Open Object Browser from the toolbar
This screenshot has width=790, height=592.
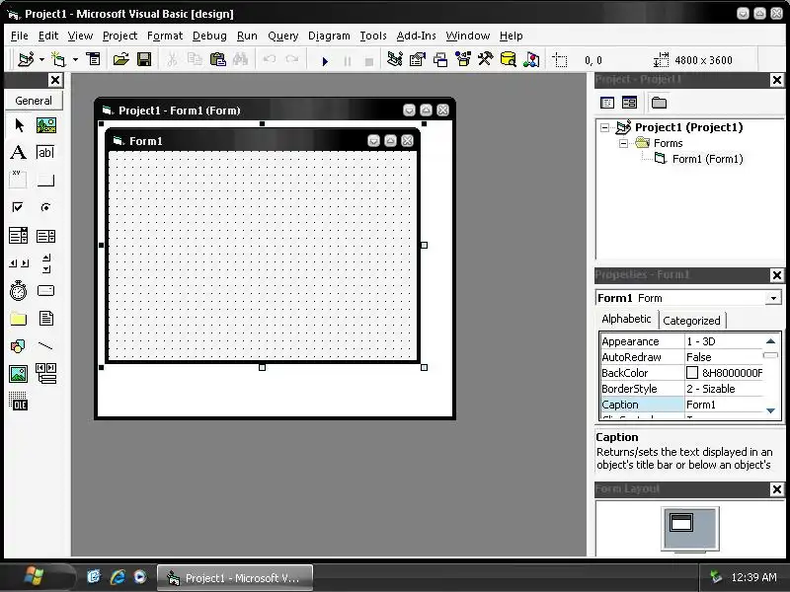pos(463,59)
